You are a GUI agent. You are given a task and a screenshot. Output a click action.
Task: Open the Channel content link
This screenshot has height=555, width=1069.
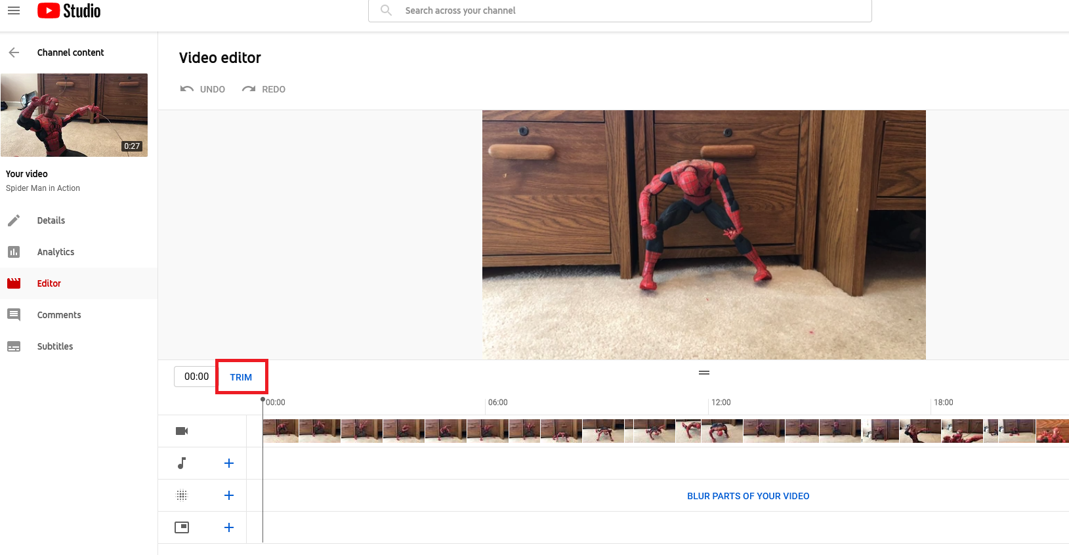click(x=70, y=52)
